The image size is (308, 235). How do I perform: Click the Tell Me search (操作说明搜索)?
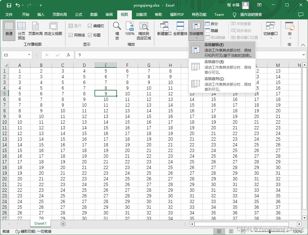(248, 15)
